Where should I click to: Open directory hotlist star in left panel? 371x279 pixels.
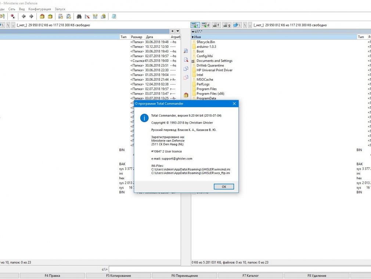[173, 31]
